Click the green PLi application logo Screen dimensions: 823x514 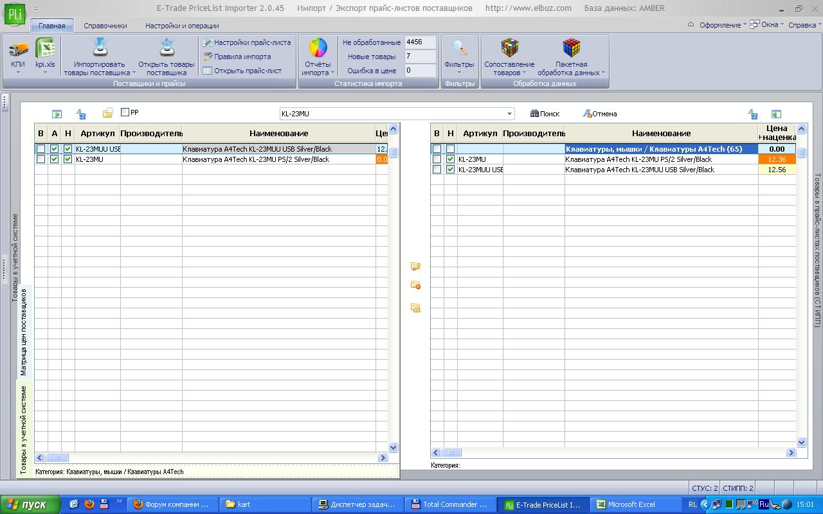click(14, 14)
